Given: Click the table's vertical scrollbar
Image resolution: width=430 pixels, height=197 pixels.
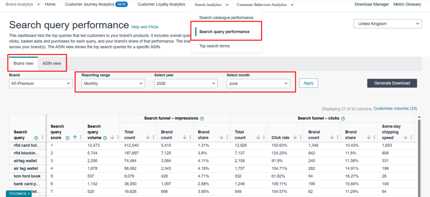Looking at the screenshot, I should pyautogui.click(x=419, y=156).
